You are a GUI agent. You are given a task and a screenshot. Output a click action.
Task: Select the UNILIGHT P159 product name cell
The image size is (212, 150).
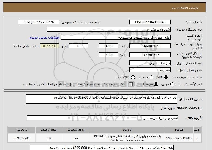[127, 138]
